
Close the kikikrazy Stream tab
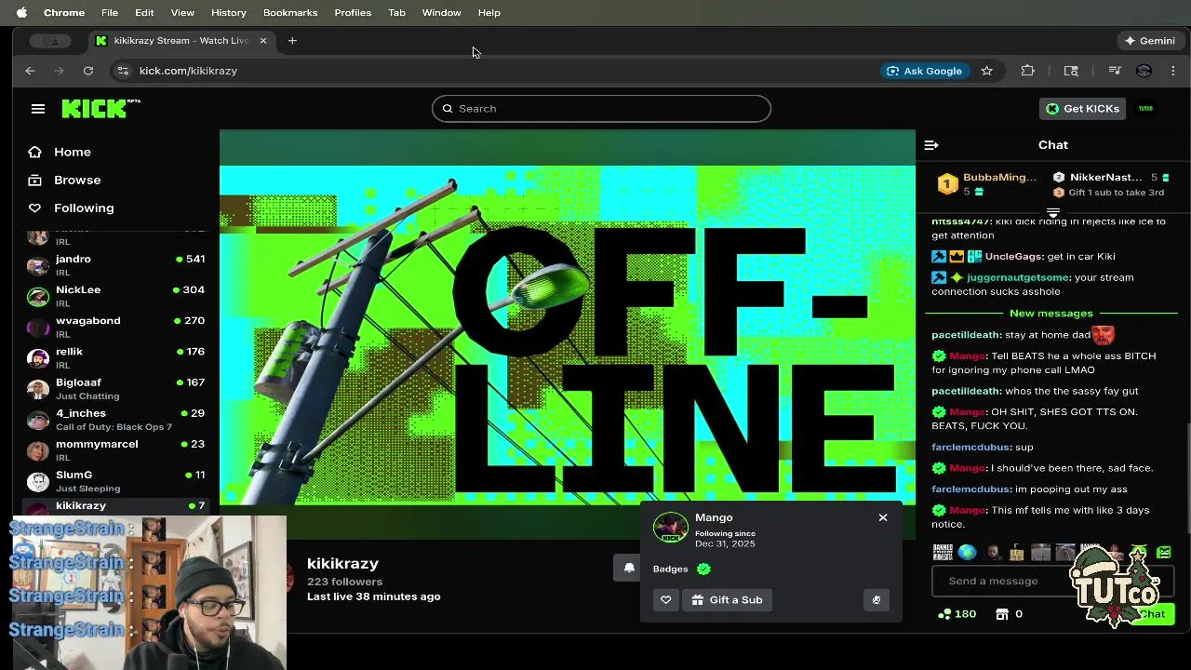pyautogui.click(x=263, y=41)
